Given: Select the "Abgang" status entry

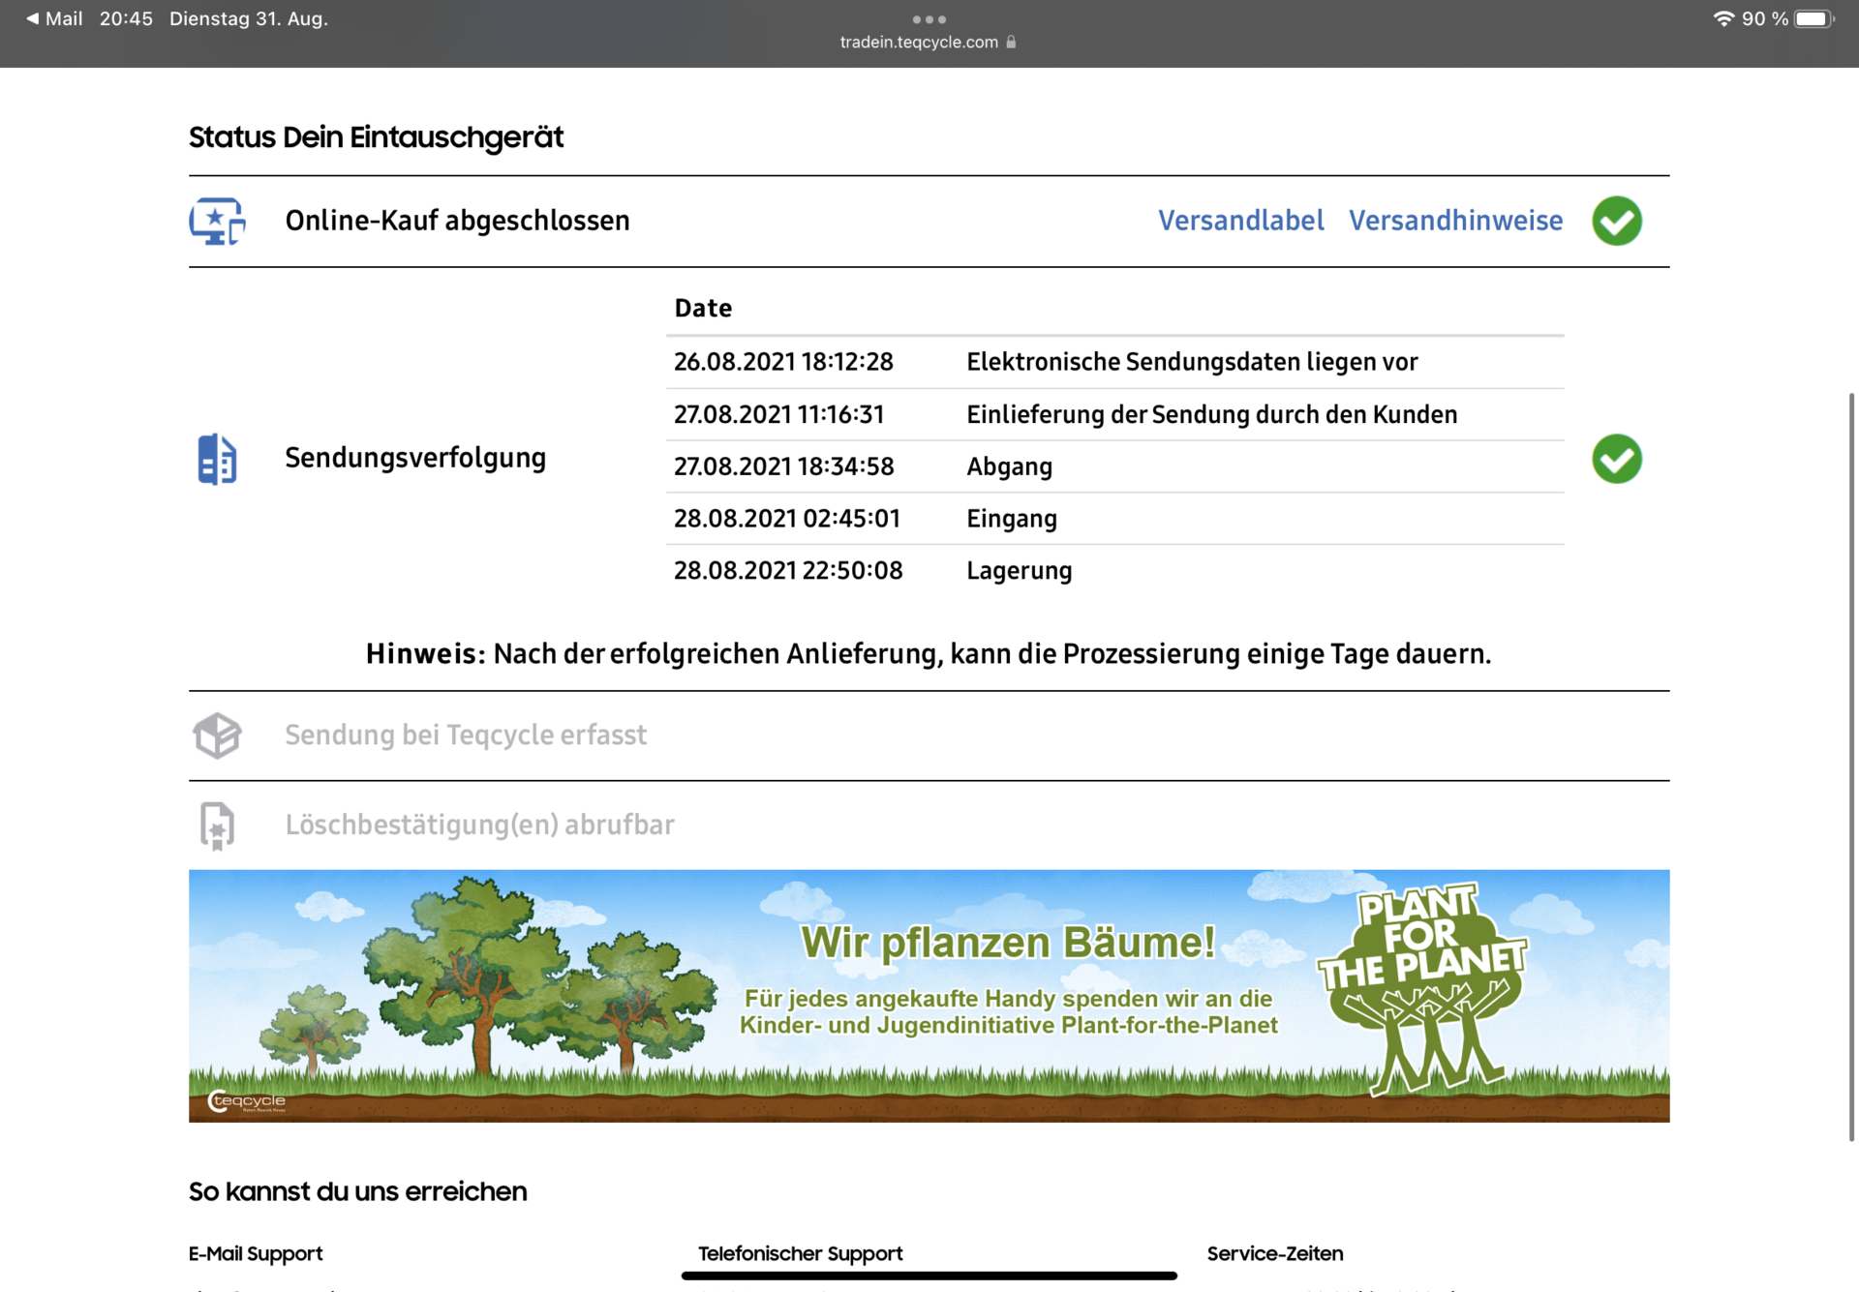Looking at the screenshot, I should [x=1009, y=466].
